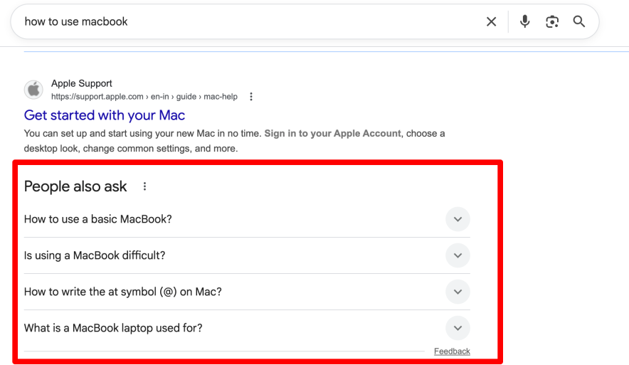Image resolution: width=629 pixels, height=365 pixels.
Task: Click question text 'Is using a MacBook difficult?'
Action: pos(95,255)
